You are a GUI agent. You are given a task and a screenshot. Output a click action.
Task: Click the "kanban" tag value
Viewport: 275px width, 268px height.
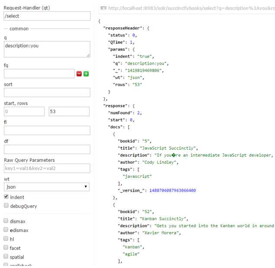[x=132, y=247]
